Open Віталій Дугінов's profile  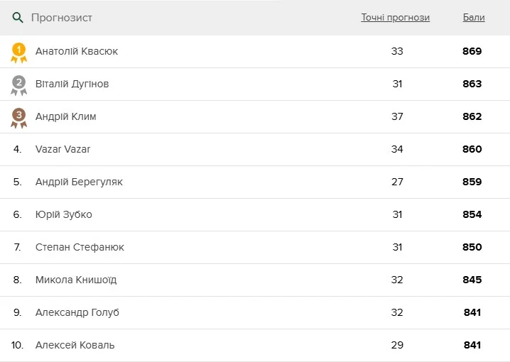click(x=72, y=84)
